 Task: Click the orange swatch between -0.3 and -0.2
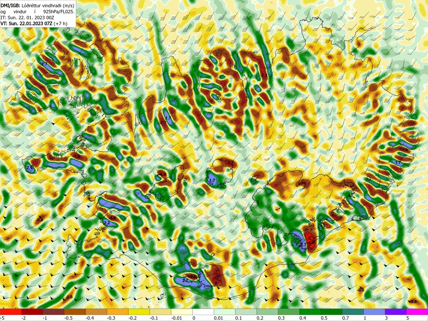118,312
